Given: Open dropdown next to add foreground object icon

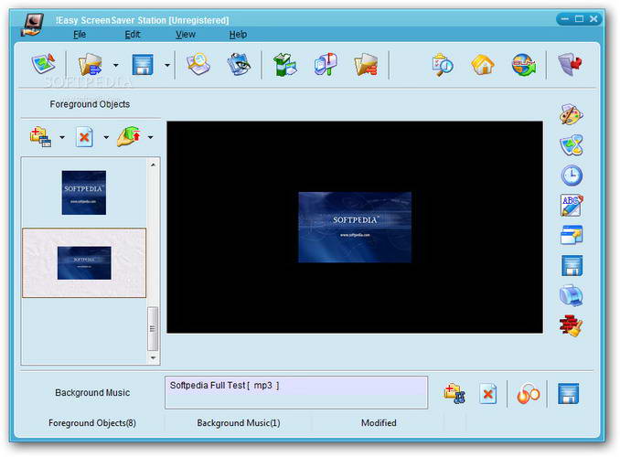Looking at the screenshot, I should pyautogui.click(x=61, y=138).
